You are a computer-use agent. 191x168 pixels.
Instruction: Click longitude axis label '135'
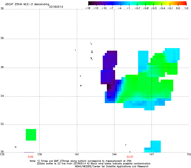click(2, 154)
